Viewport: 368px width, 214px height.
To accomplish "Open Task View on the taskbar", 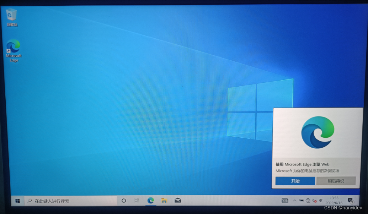I will [x=137, y=201].
